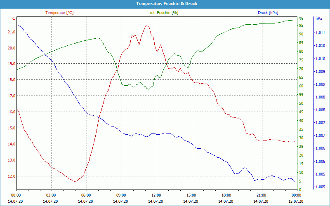Viewport: 330px width, 206px height.
Task: Click the 10 humidity axis tick label
Action: click(x=301, y=173)
